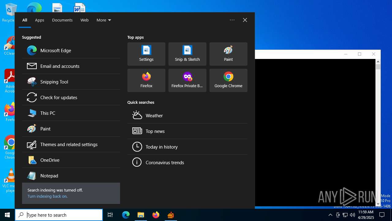Run the Weather quick search

pos(187,115)
